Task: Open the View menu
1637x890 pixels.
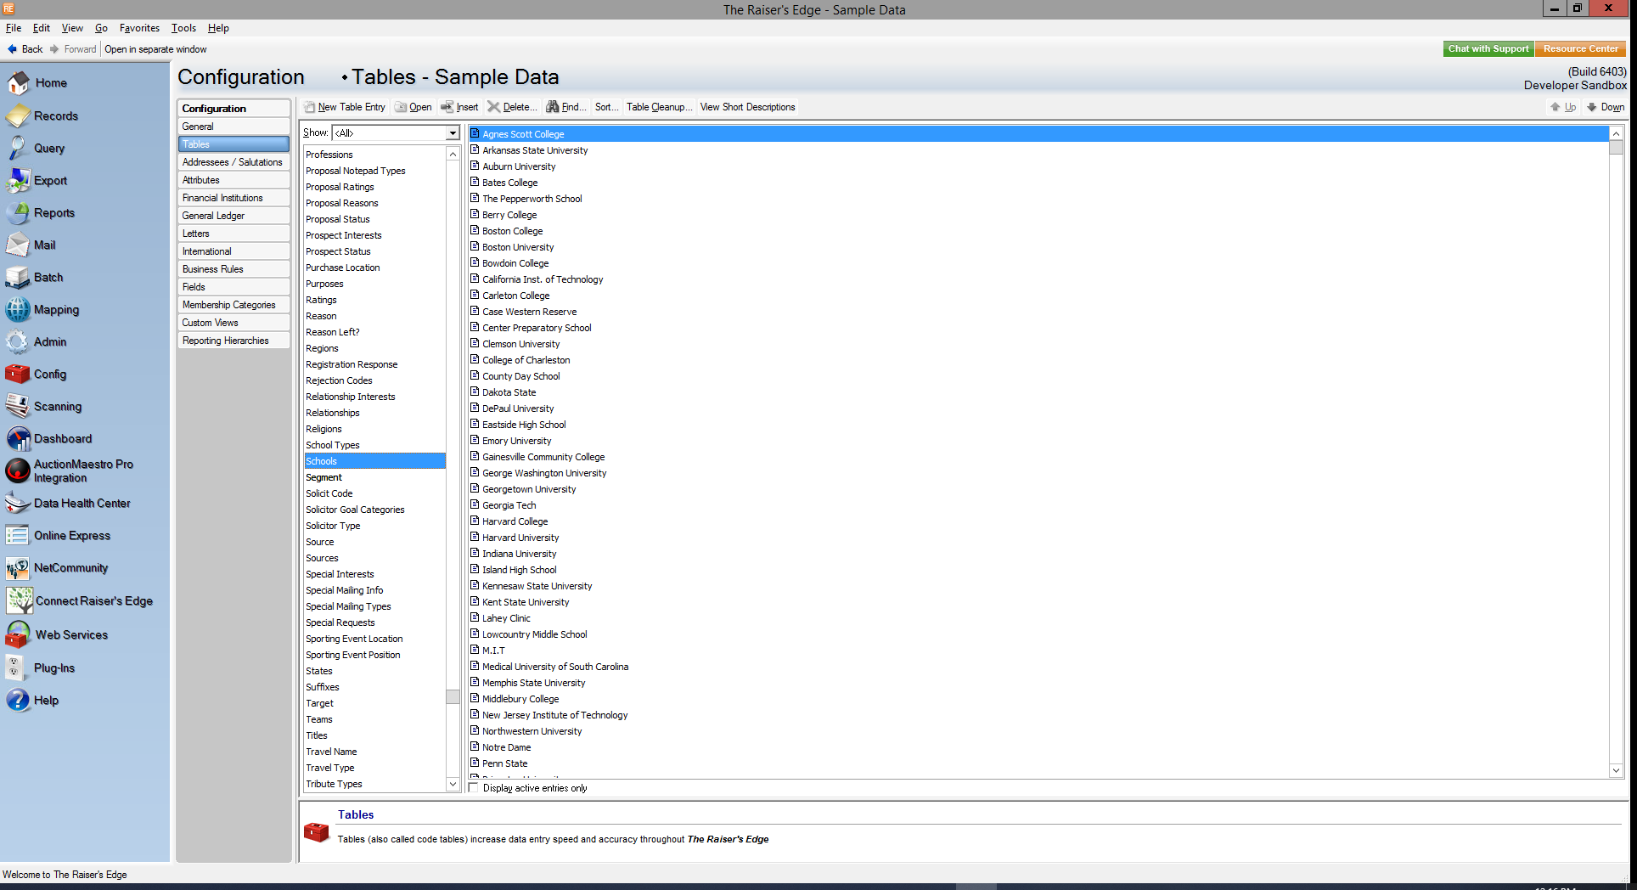Action: pos(72,28)
